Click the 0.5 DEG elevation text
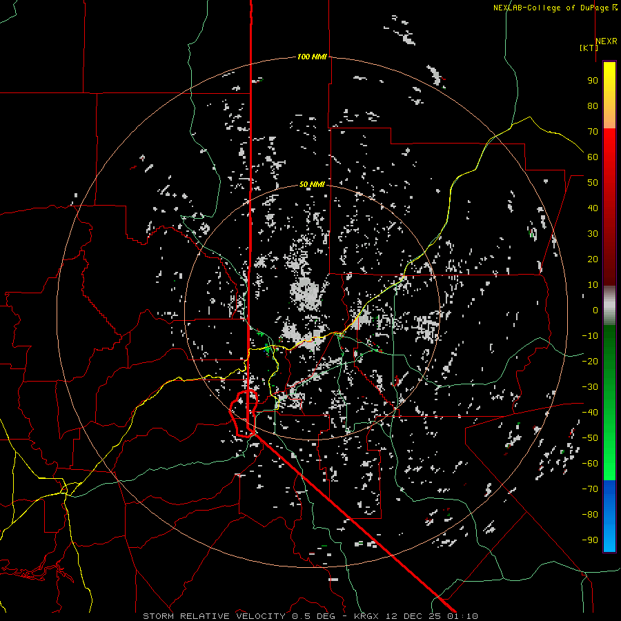 314,616
